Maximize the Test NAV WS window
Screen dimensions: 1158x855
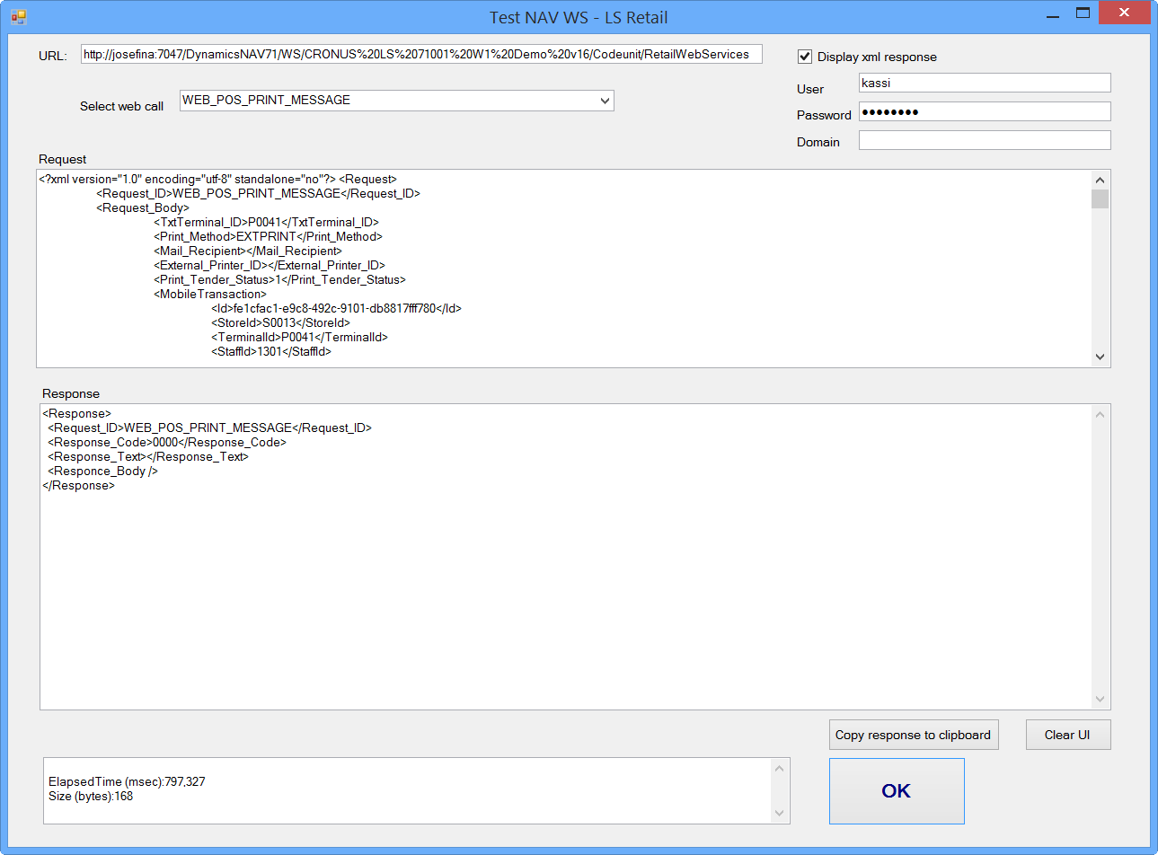(1083, 13)
